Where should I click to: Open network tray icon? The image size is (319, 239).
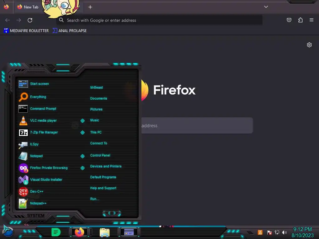[277, 232]
